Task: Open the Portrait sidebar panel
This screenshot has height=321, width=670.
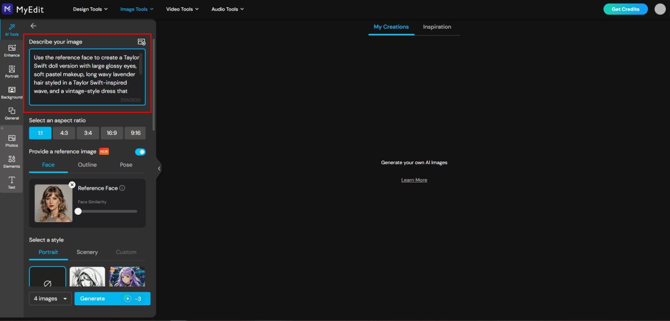Action: 12,71
